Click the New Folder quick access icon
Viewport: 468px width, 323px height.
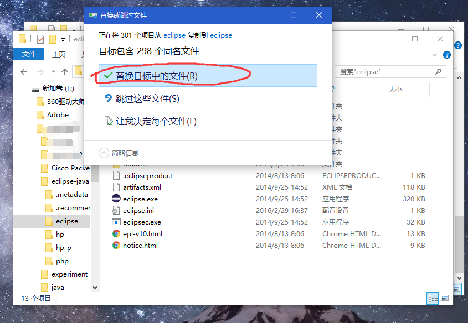(x=53, y=39)
